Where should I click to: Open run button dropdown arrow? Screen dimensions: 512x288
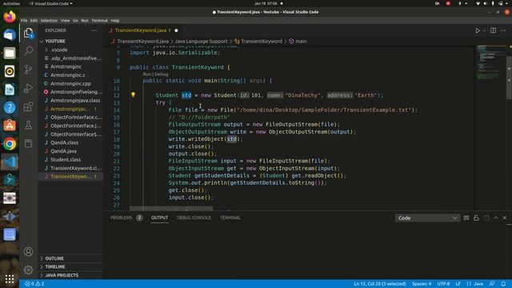click(484, 30)
